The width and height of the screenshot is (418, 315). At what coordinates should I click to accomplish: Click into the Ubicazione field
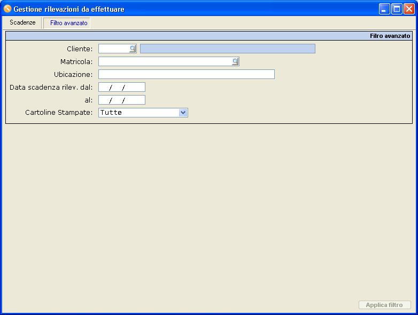(x=187, y=74)
